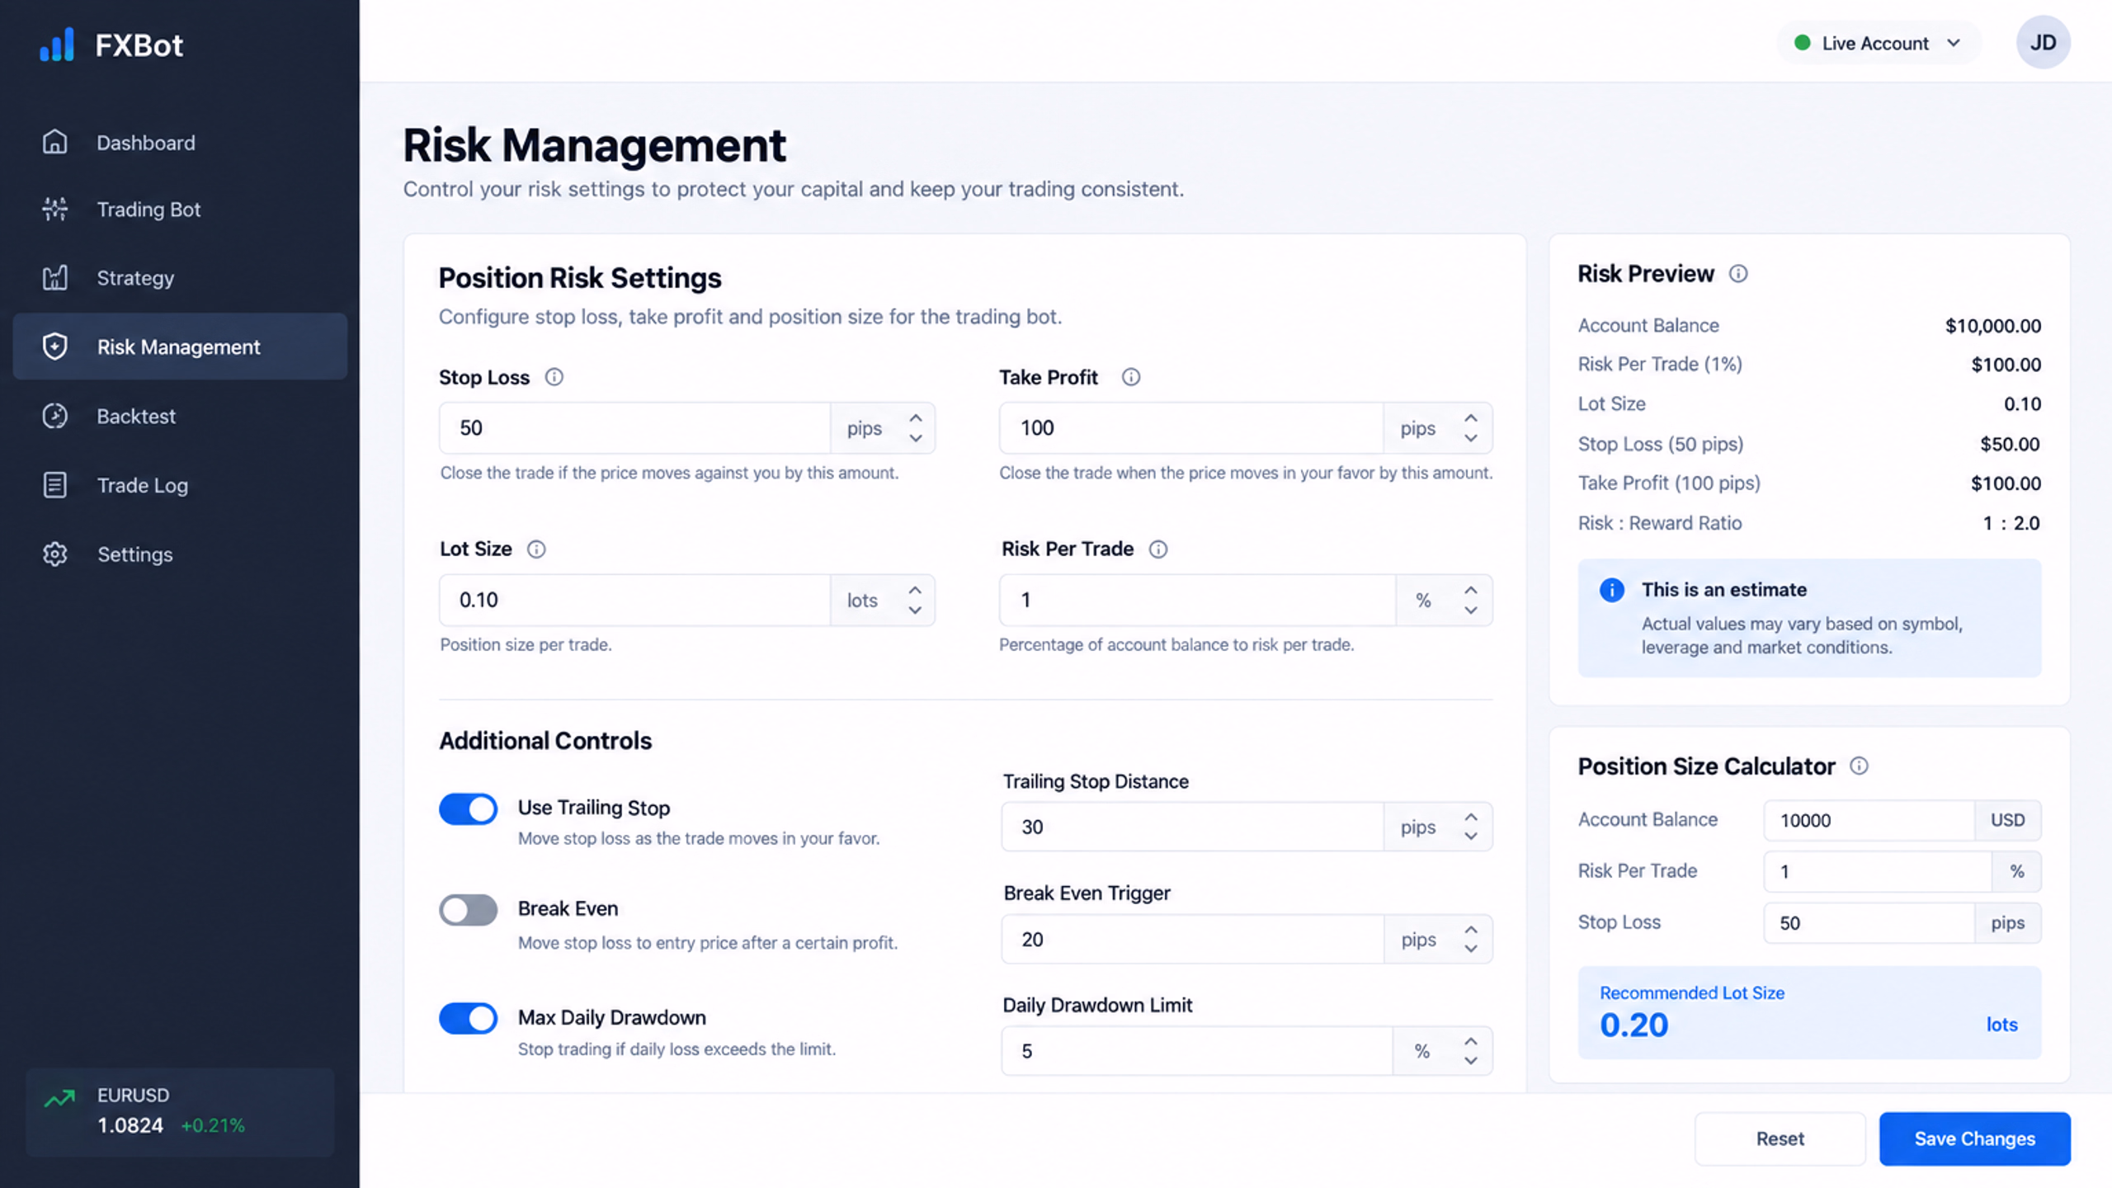
Task: Click the Lot Size info icon
Action: pyautogui.click(x=536, y=549)
